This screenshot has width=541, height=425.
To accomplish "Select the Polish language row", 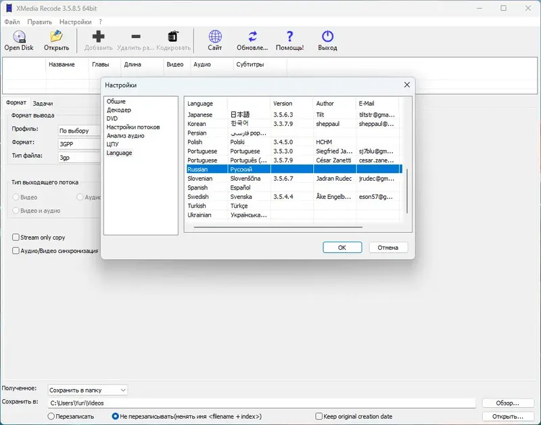I will pos(294,142).
